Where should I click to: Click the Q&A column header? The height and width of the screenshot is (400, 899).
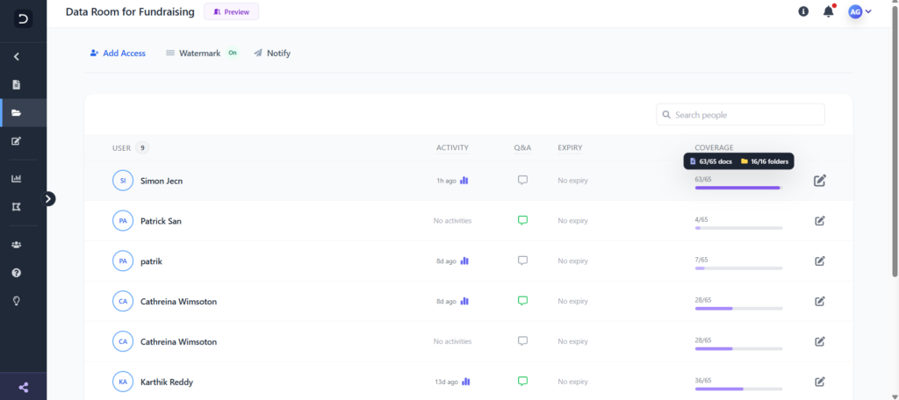coord(522,148)
